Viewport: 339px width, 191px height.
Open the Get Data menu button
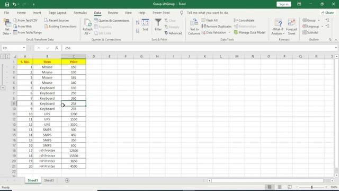point(7,27)
